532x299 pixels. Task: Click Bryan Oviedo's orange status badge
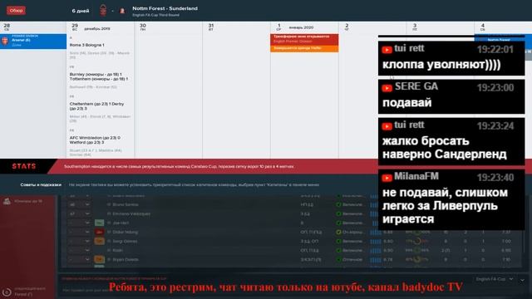coord(99,260)
